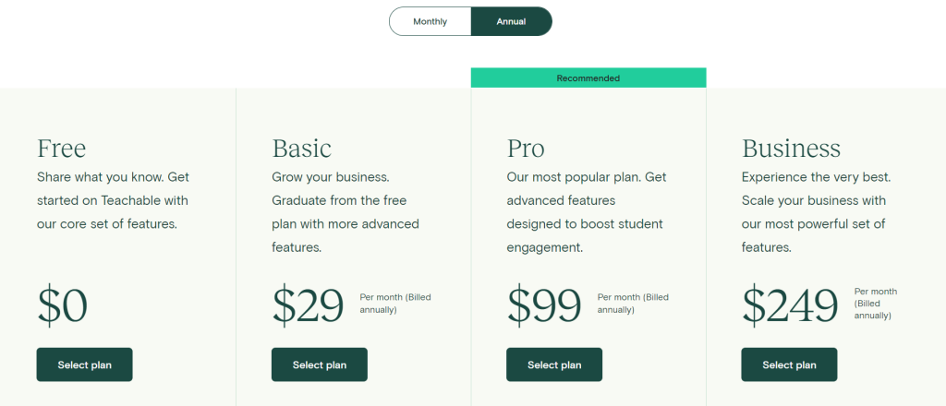
Task: Pick the Pro plan's Select plan button
Action: tap(554, 364)
